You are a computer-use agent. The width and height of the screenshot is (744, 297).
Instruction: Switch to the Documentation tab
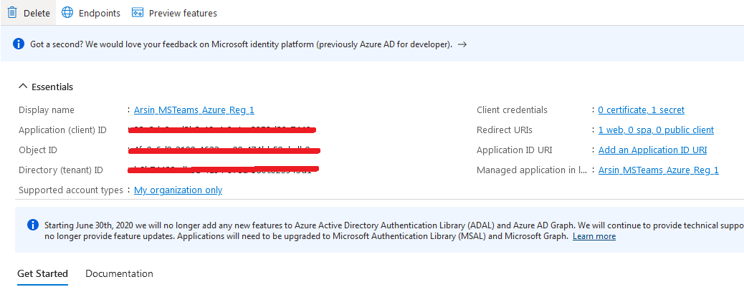[x=119, y=274]
